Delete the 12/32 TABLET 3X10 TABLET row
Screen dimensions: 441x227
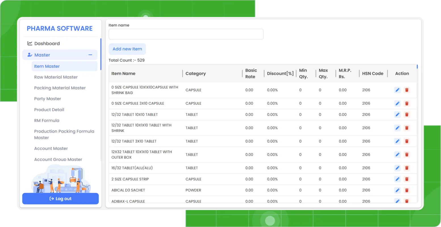pyautogui.click(x=407, y=141)
